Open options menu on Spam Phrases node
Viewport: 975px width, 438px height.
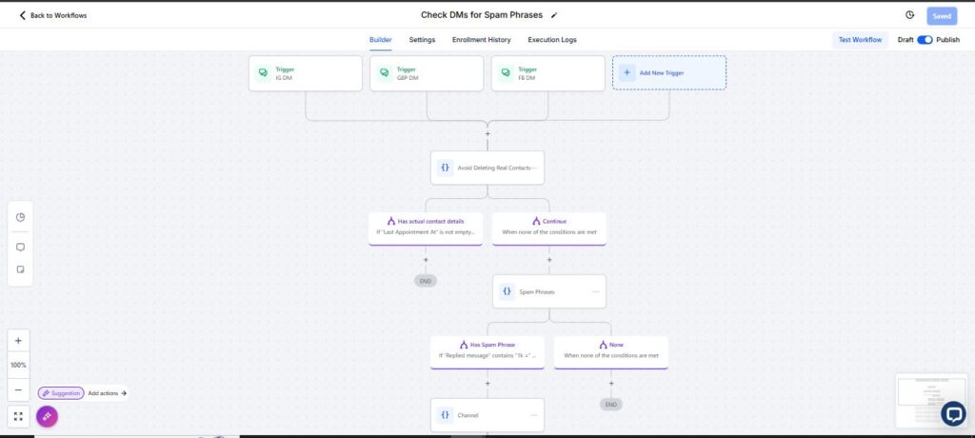point(596,291)
